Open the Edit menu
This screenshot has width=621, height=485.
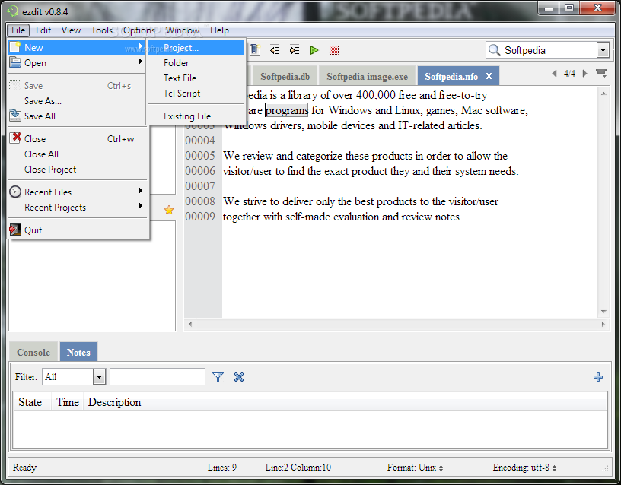[43, 30]
